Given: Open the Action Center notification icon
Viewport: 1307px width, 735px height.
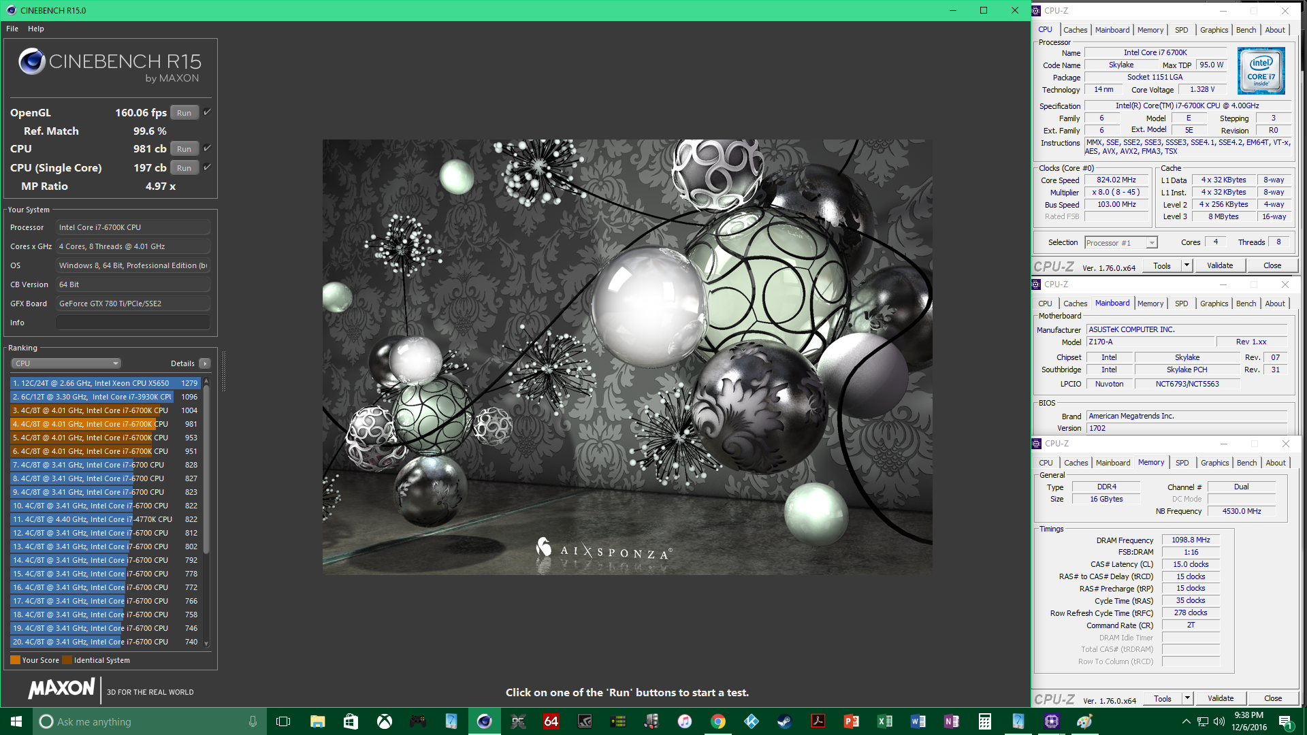Looking at the screenshot, I should coord(1286,721).
